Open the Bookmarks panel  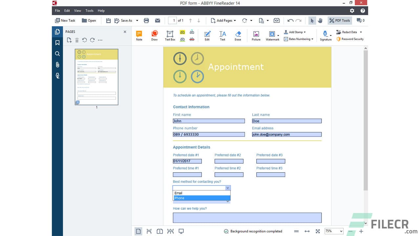click(x=57, y=42)
